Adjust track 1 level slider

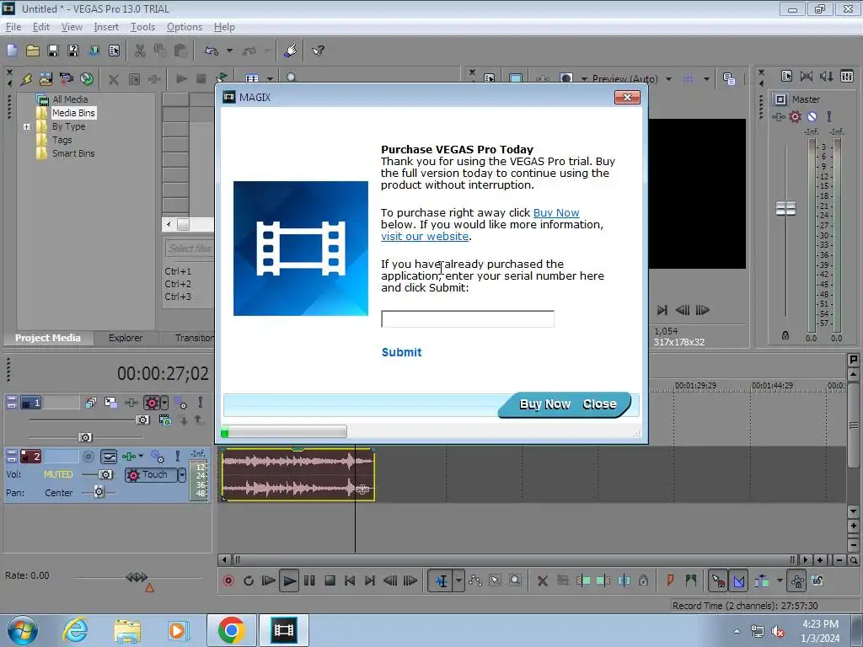click(142, 420)
